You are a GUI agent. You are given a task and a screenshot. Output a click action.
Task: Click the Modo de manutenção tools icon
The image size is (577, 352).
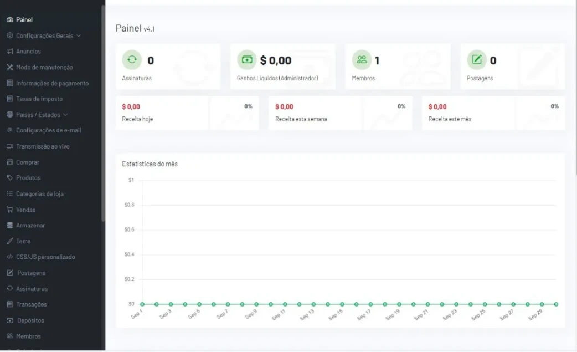10,68
